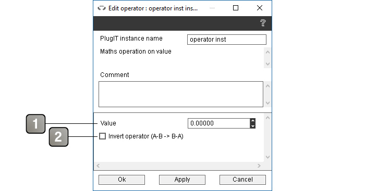Viewport: 365px width, 191px height.
Task: Click the help question mark icon
Action: pos(263,23)
